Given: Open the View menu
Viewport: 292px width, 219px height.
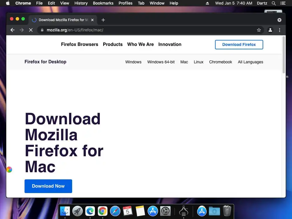Looking at the screenshot, I should (65, 3).
